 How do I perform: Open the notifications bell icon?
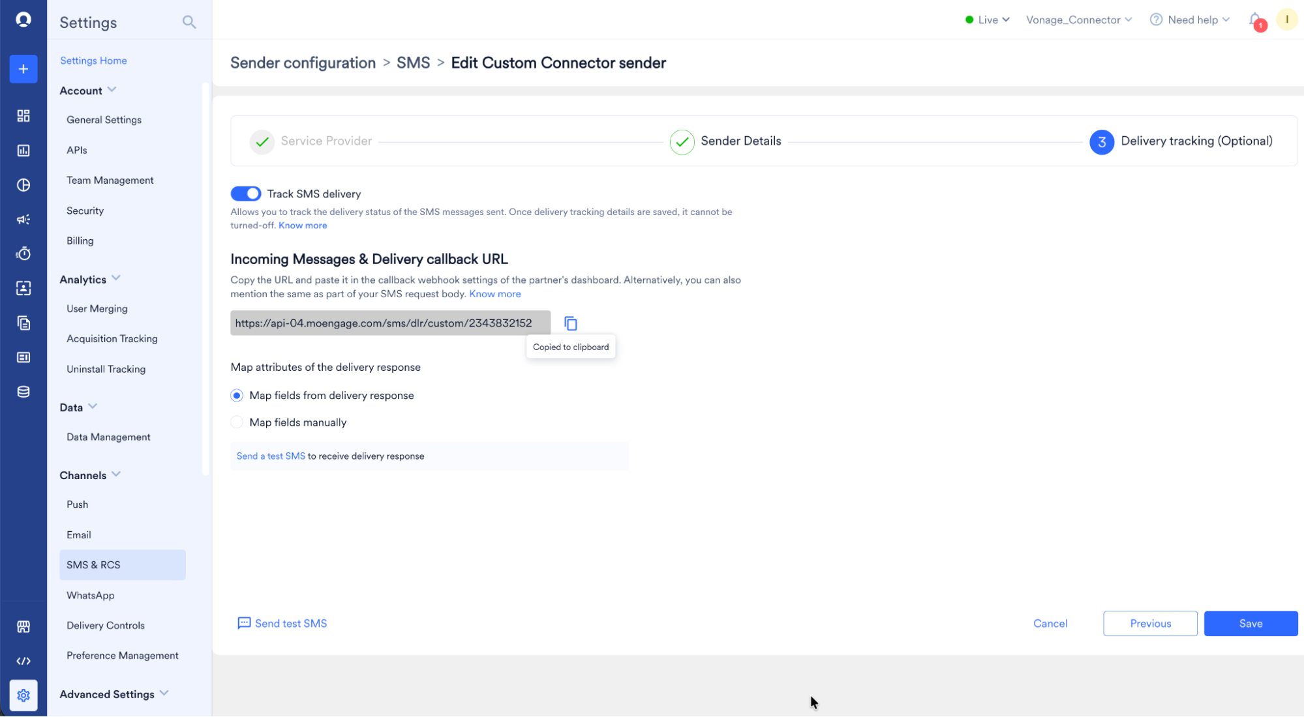point(1255,20)
